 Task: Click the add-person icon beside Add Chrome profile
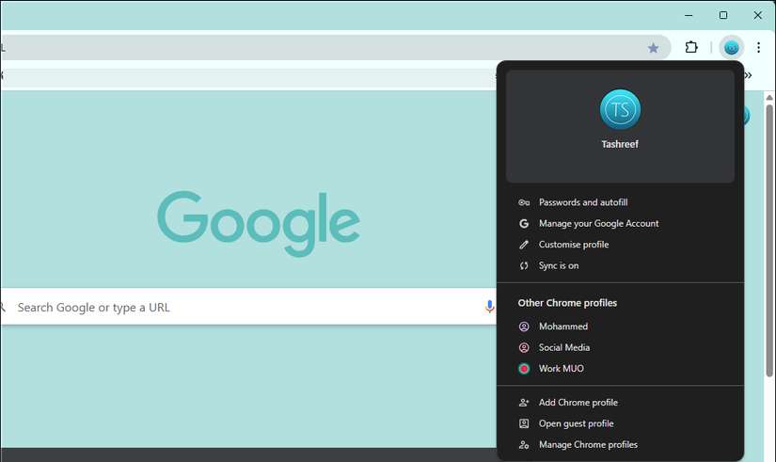524,403
